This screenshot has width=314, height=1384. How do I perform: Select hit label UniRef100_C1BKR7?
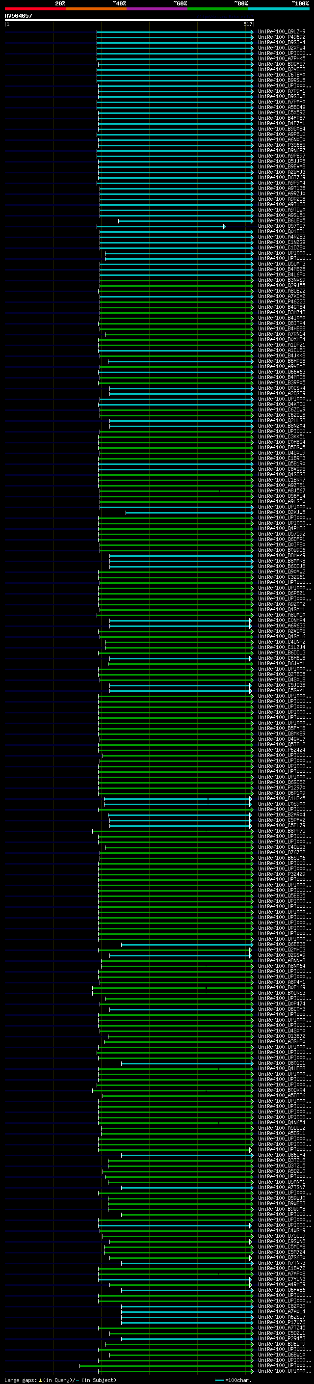[282, 480]
